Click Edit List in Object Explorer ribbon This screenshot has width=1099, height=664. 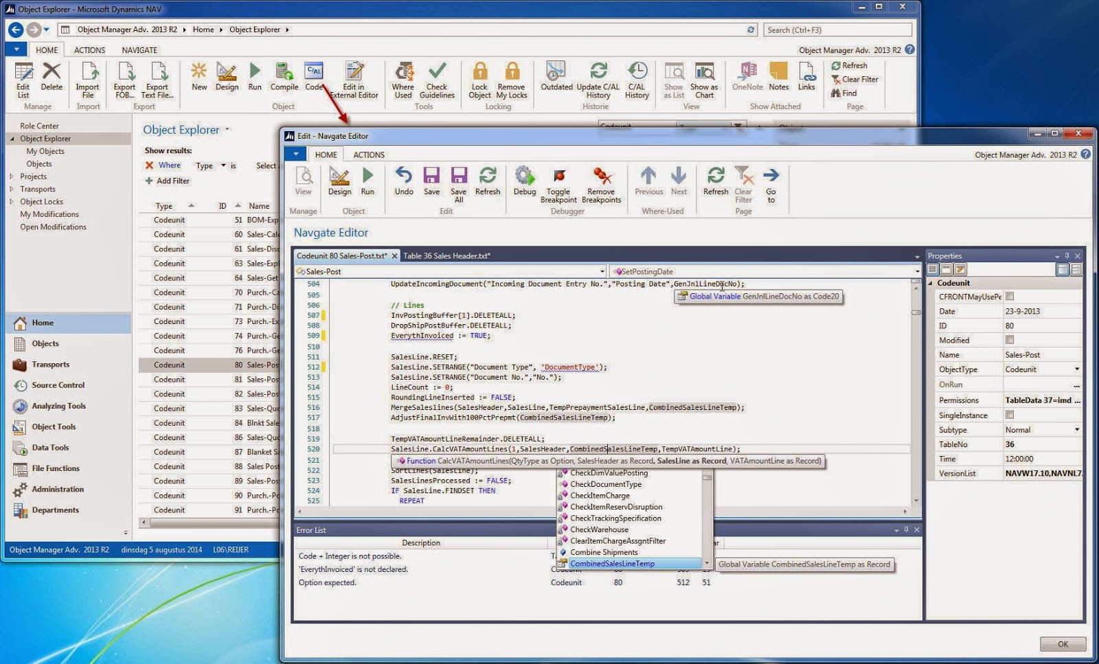pyautogui.click(x=23, y=80)
